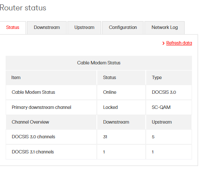The image size is (208, 169).
Task: Open the Configuration tab
Action: pyautogui.click(x=123, y=28)
